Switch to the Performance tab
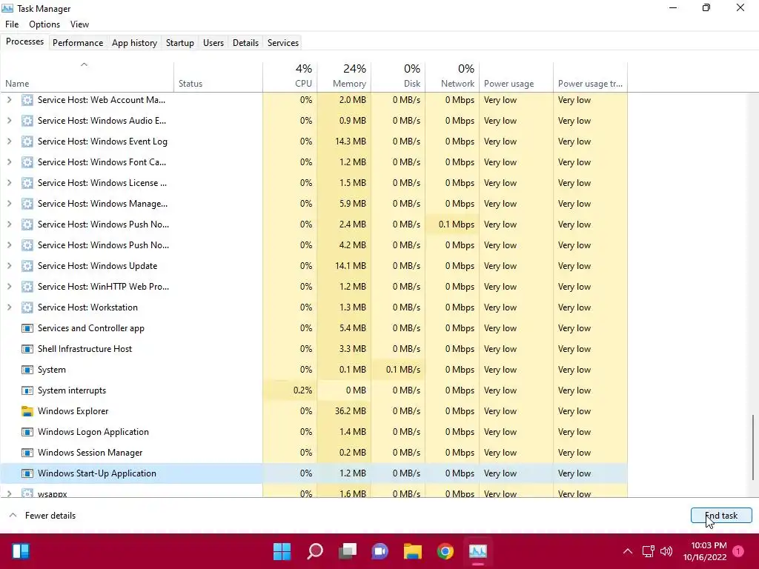Viewport: 759px width, 569px height. pyautogui.click(x=78, y=42)
